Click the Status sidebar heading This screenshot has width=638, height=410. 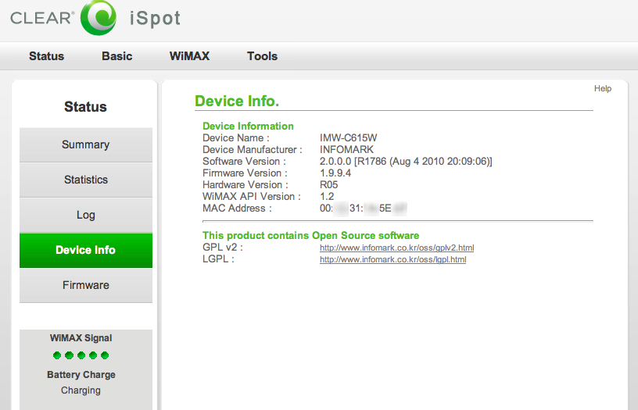(x=85, y=107)
